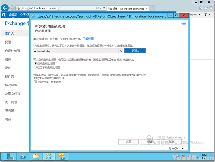The image size is (215, 162).
Task: Click the browser back arrow button
Action: [5, 8]
